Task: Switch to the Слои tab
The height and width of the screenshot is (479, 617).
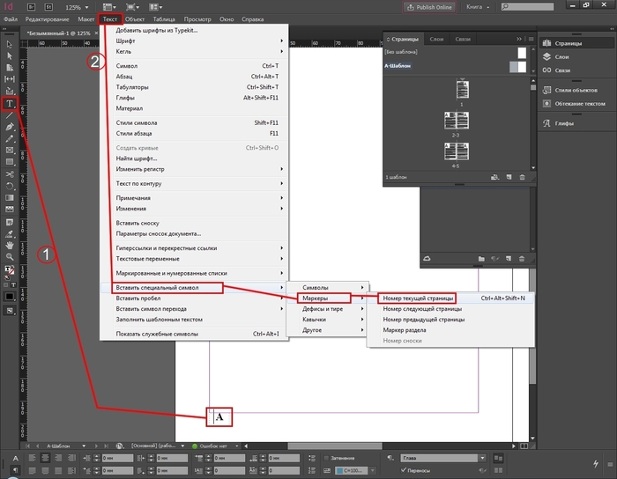Action: click(x=435, y=40)
